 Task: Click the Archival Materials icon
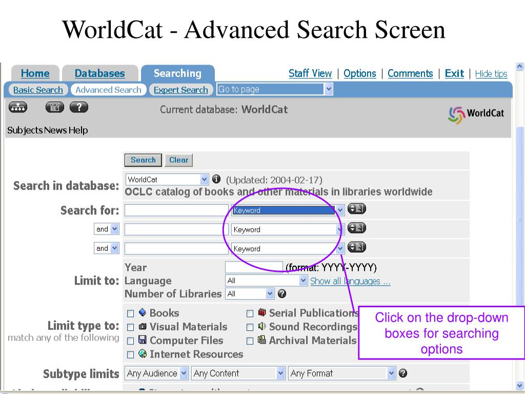(262, 340)
